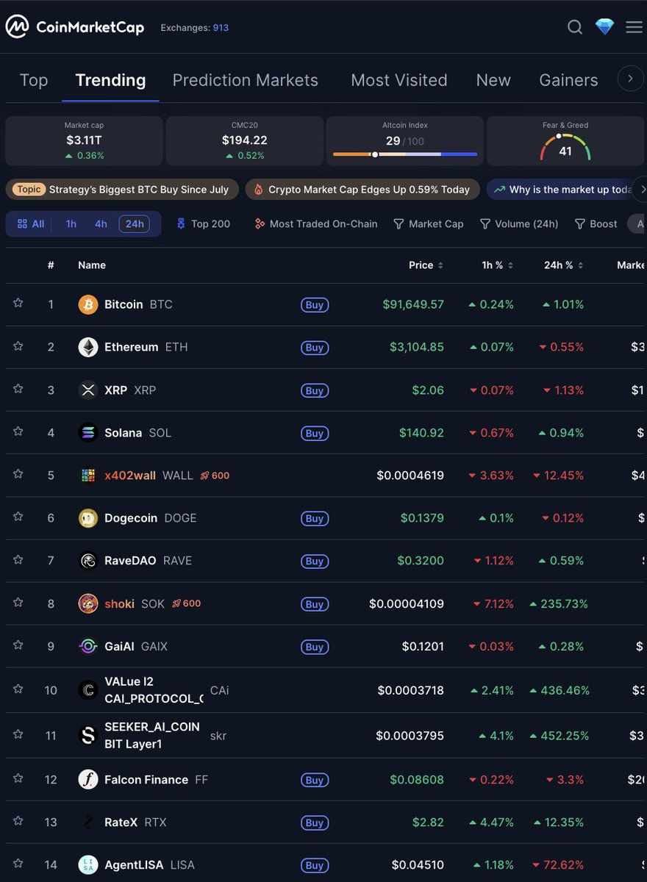Screen dimensions: 647x882
Task: Open the Market Cap filter dropdown
Action: tap(429, 223)
